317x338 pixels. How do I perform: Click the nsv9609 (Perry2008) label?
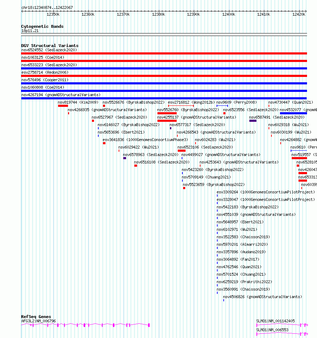237,102
